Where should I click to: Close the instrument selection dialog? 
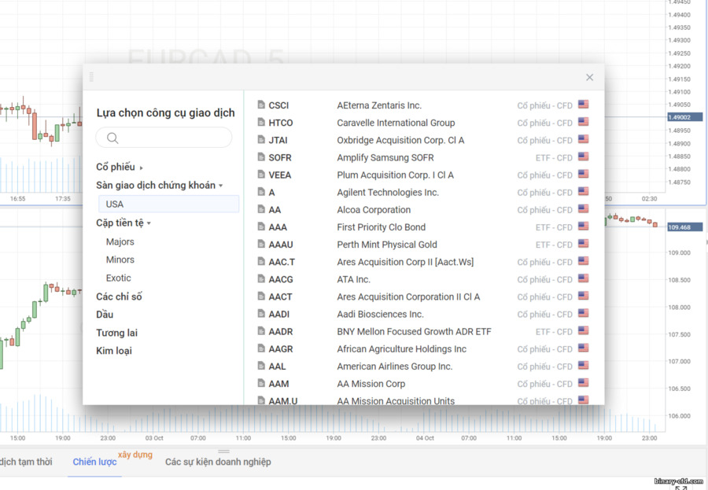pyautogui.click(x=590, y=77)
